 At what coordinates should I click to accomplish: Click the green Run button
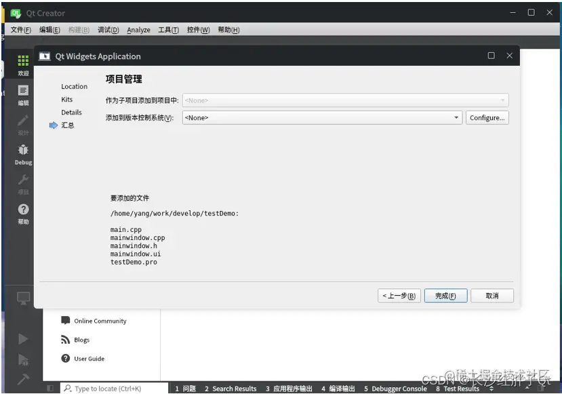(x=22, y=338)
